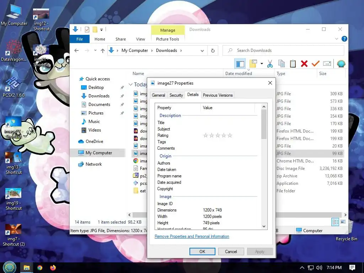Click the chevron after Downloads in path
The width and height of the screenshot is (364, 273).
(181, 50)
